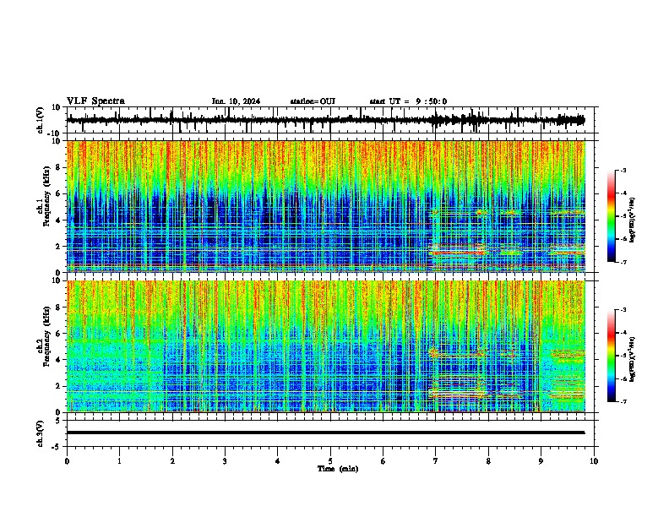Click the "2" kHz tick on ch.1 frequency axis
Screen dimensions: 669x517
click(x=59, y=247)
